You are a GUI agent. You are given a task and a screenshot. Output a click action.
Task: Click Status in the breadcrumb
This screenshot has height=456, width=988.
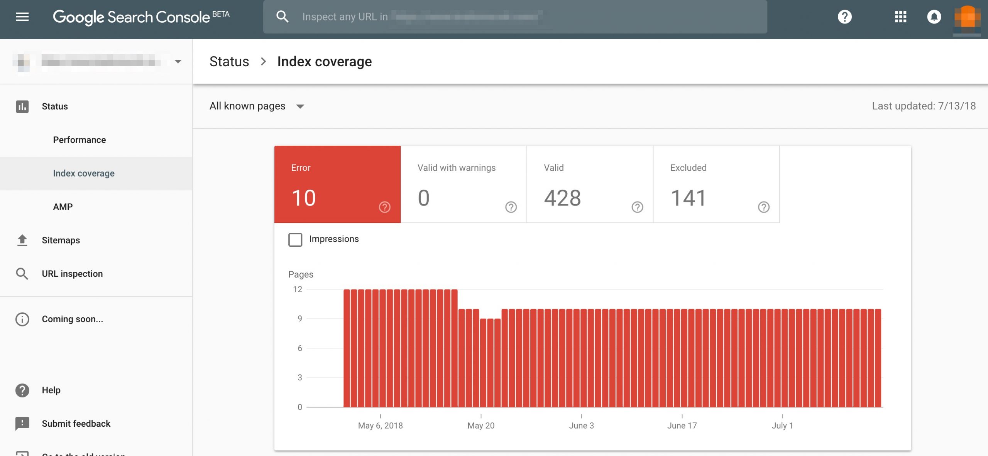(229, 62)
